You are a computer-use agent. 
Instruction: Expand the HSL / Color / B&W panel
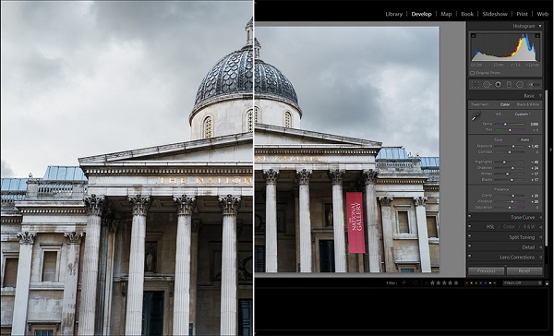[540, 227]
